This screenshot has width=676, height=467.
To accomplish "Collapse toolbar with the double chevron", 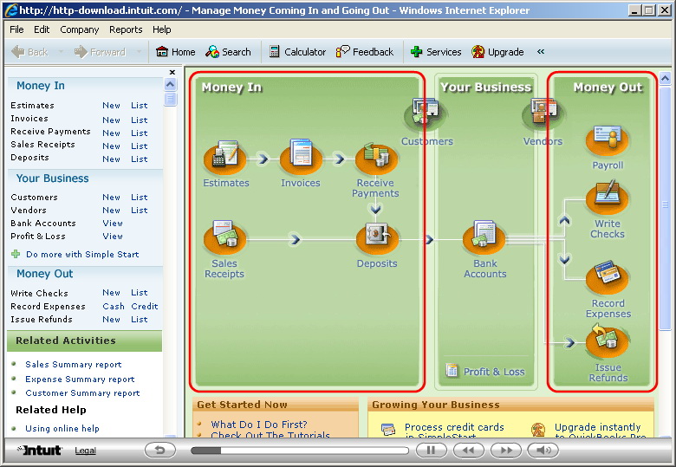I will 541,52.
